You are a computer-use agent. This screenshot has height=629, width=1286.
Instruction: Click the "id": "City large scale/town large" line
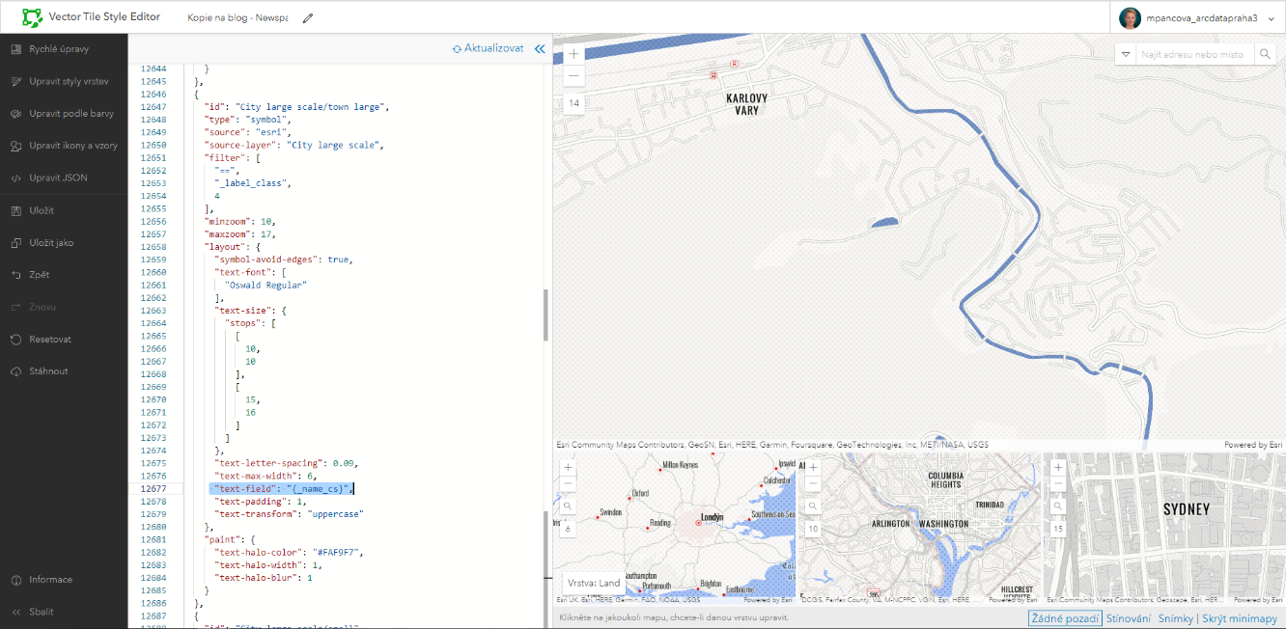(x=296, y=107)
